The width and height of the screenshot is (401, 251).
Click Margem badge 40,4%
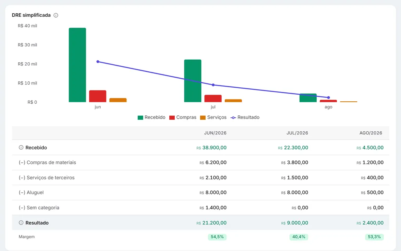click(299, 237)
